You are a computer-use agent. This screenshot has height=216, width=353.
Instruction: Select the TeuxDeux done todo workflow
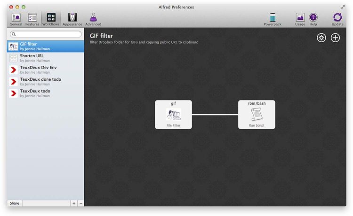[x=46, y=82]
